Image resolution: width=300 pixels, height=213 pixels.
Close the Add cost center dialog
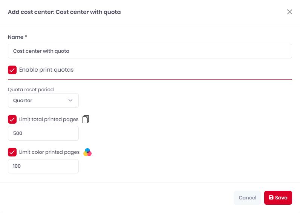click(289, 12)
